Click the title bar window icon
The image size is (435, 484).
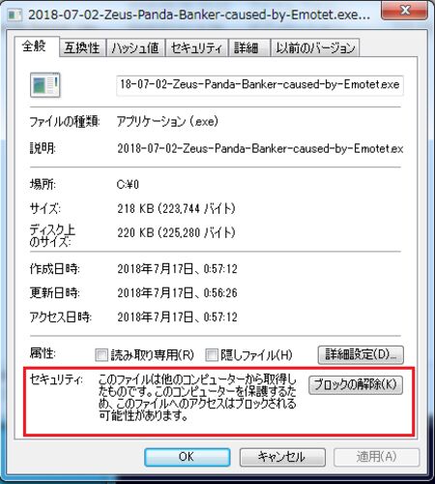pyautogui.click(x=14, y=15)
